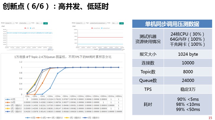The image size is (215, 120).
Task: Click the 单机同步调用压测数据 table header
Action: coord(172,24)
